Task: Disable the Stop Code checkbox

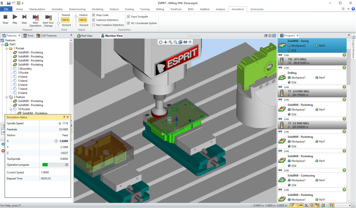Action: (94, 15)
